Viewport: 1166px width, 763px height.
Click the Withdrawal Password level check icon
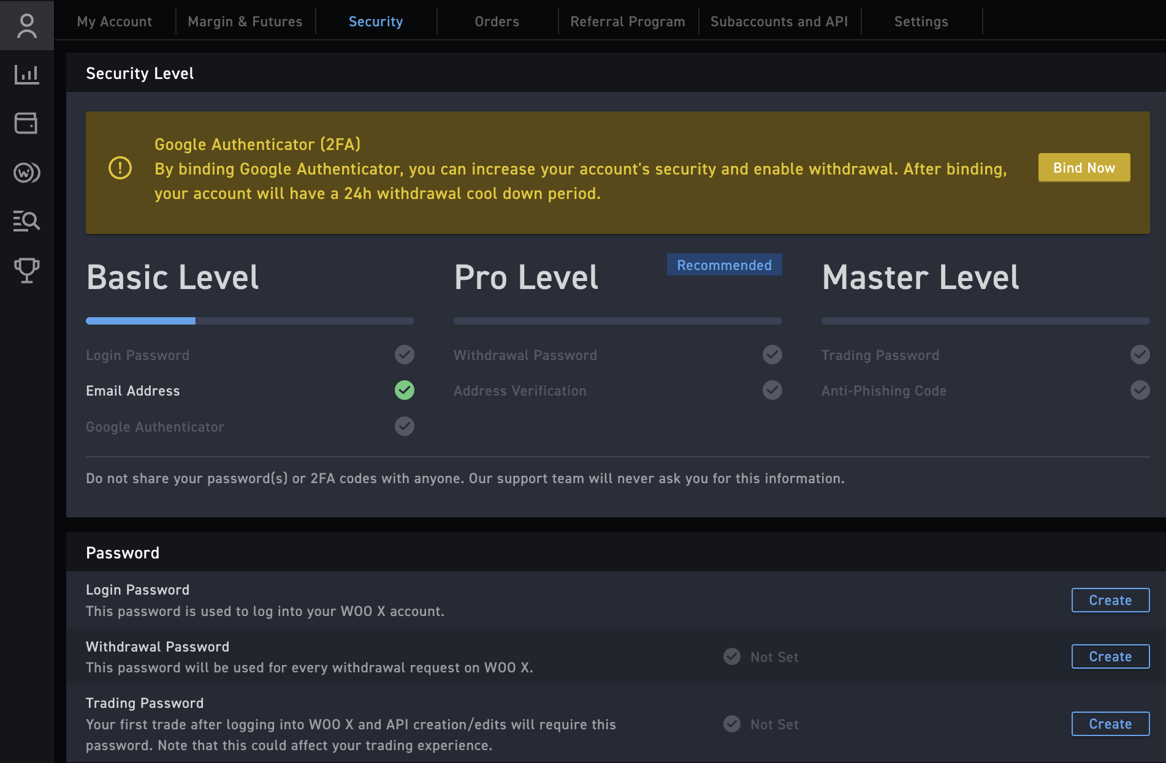click(772, 355)
